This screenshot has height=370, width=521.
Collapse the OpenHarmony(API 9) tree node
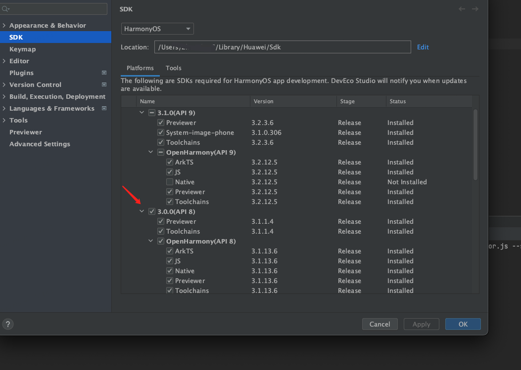coord(151,152)
